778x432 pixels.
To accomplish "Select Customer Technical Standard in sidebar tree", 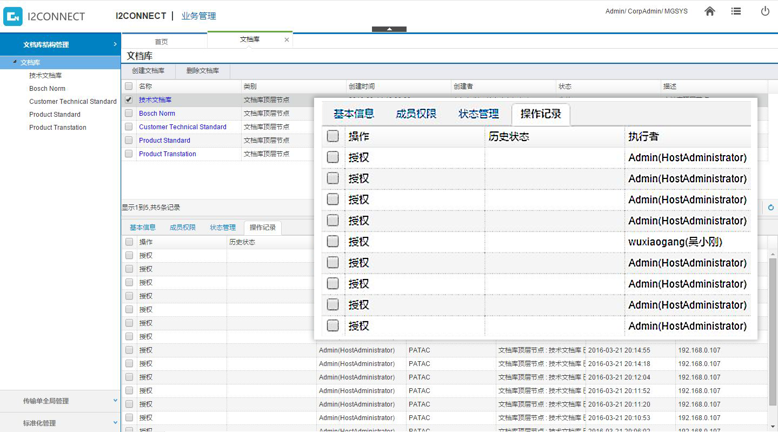I will tap(73, 102).
